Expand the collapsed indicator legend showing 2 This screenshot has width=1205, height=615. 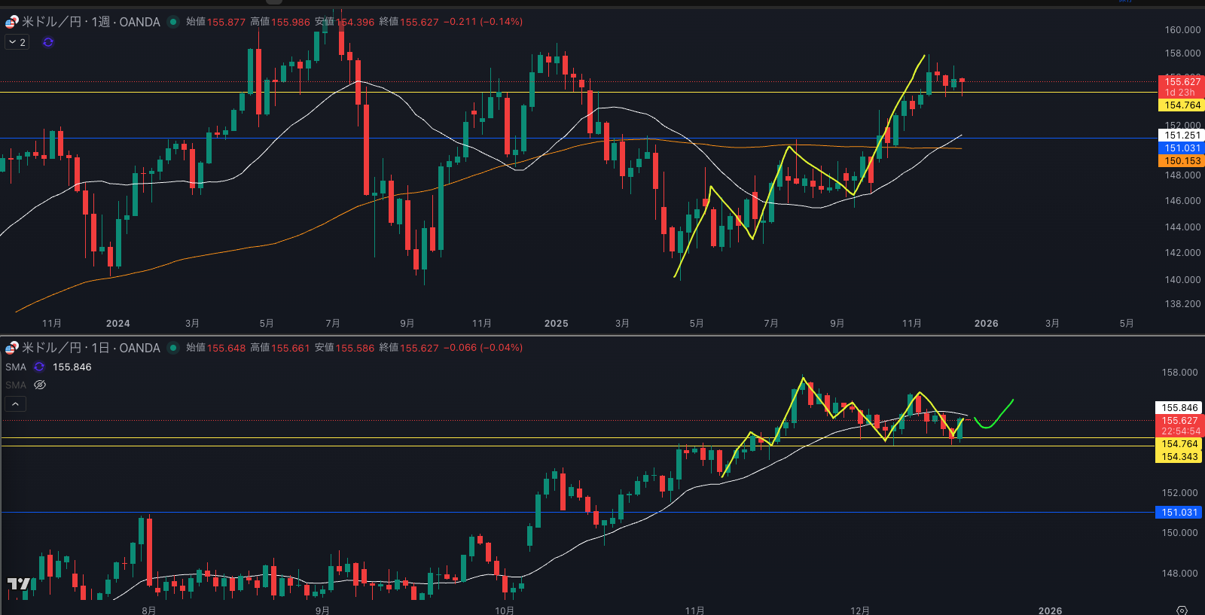coord(17,42)
